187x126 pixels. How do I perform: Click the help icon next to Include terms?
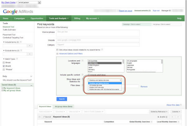21,42
